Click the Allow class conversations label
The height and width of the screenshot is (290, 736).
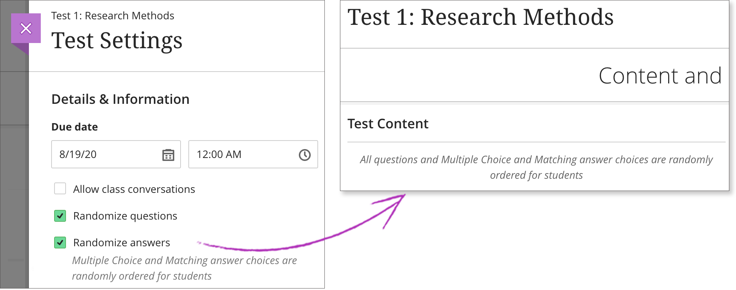(134, 189)
